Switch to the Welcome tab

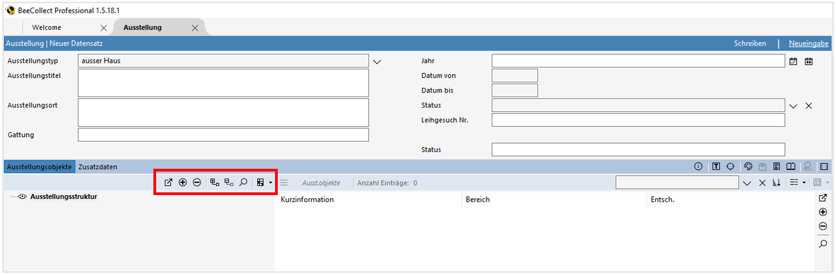(47, 27)
